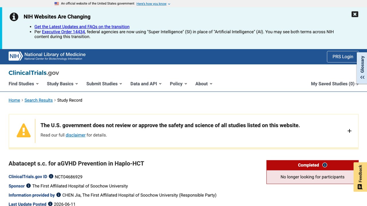Click info icon next to Sponsor

pyautogui.click(x=28, y=185)
